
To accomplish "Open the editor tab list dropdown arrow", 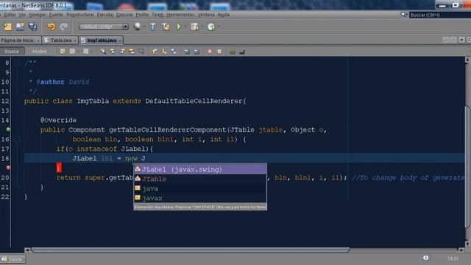I will 461,40.
